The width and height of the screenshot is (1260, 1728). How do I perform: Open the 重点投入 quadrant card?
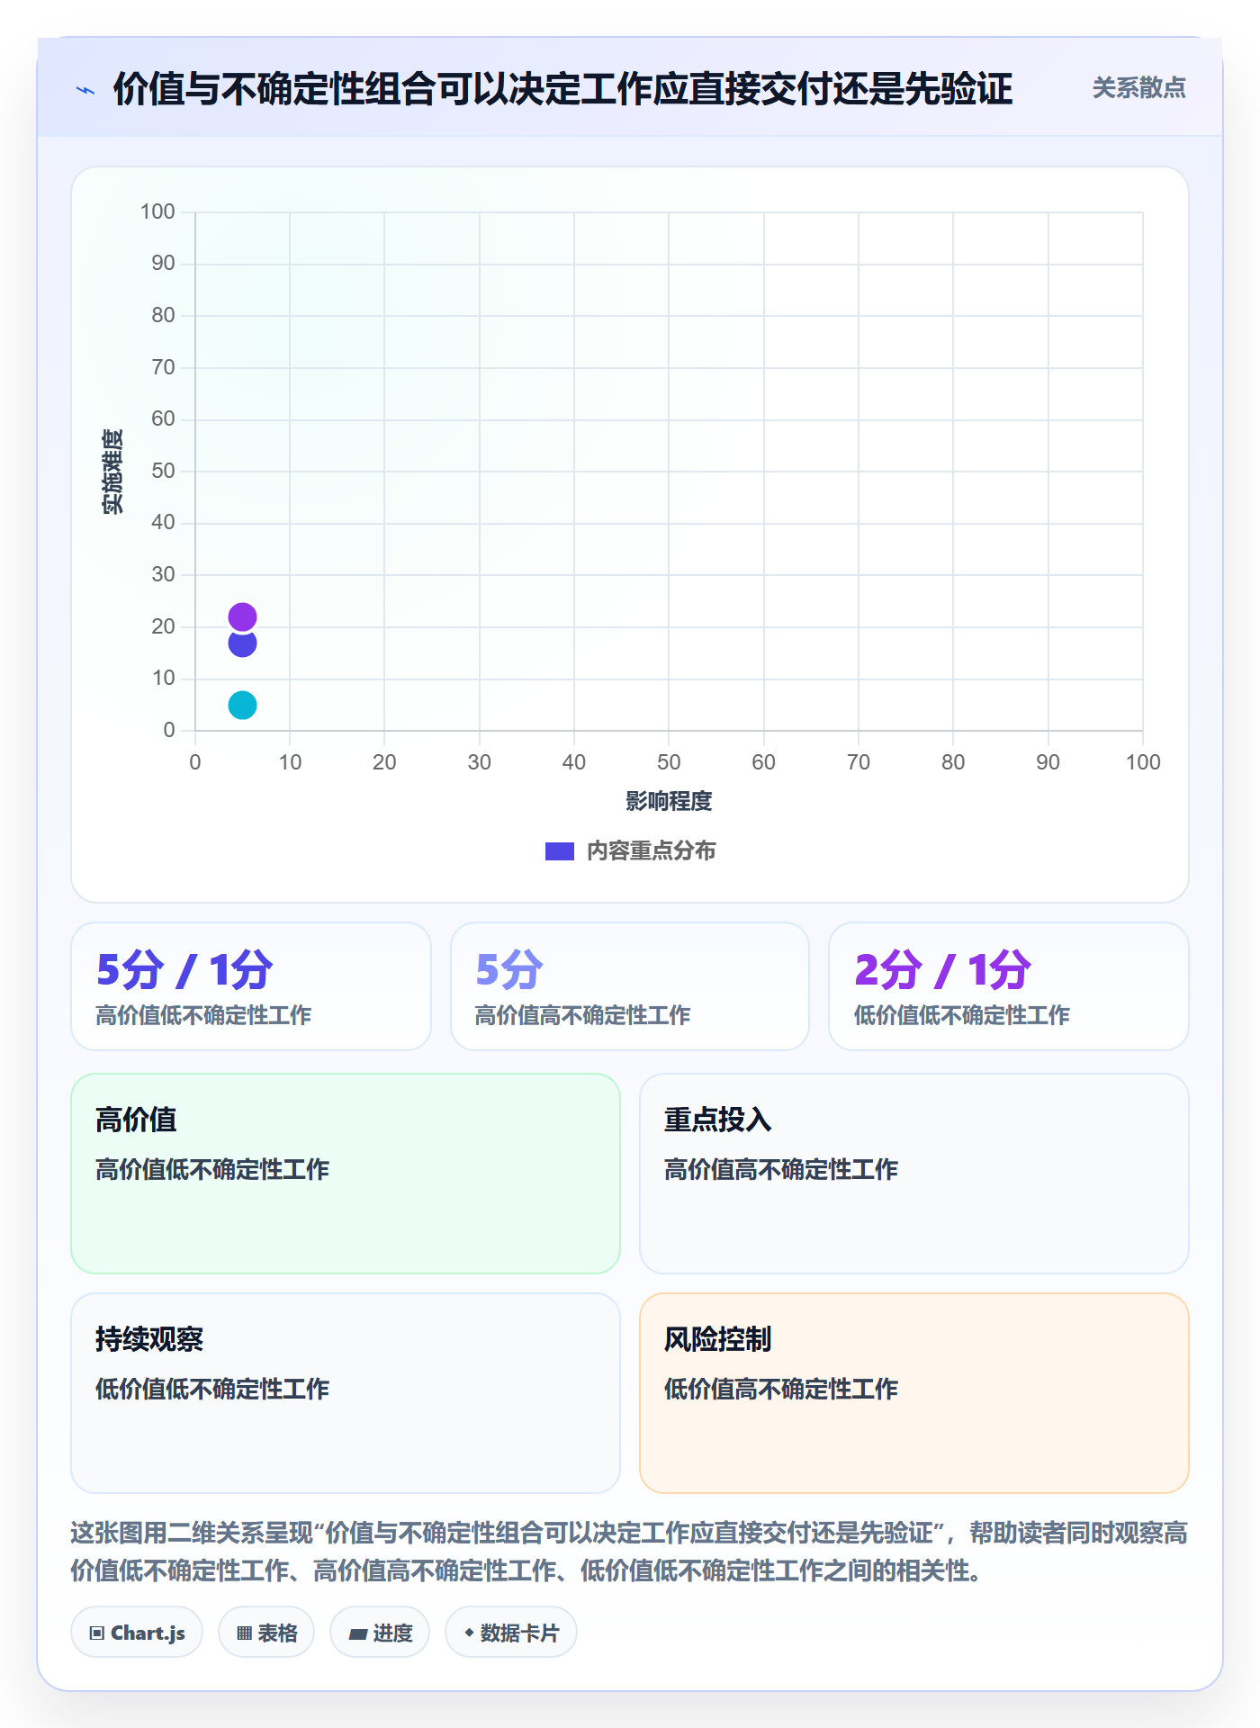click(914, 1174)
